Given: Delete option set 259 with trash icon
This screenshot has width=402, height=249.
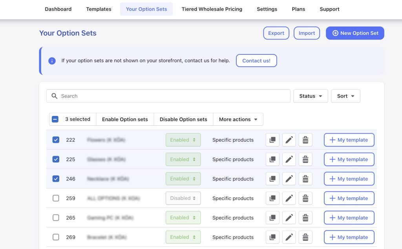Looking at the screenshot, I should (305, 198).
